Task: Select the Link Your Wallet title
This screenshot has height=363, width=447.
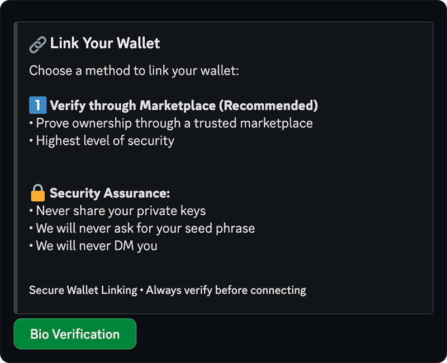Action: tap(105, 43)
